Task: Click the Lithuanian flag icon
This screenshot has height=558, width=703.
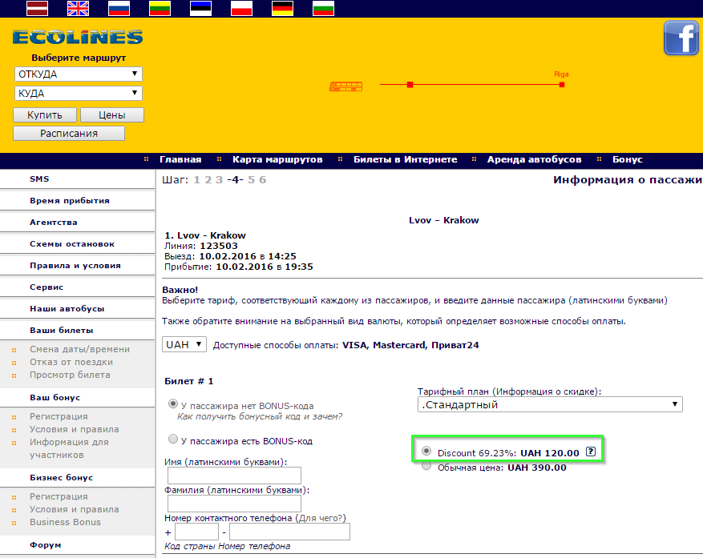Action: tap(160, 9)
